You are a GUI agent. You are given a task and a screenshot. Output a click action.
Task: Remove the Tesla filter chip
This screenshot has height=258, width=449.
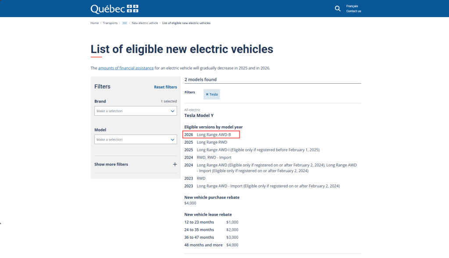(212, 94)
